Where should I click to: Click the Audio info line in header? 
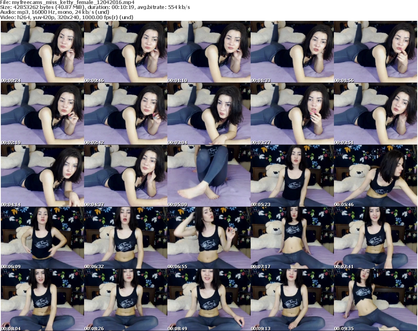click(x=53, y=13)
